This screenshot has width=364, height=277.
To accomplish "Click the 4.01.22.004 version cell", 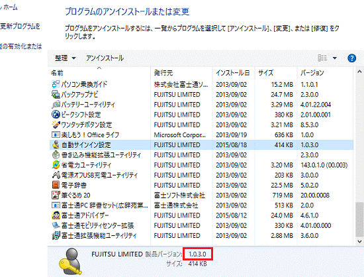I will point(316,105).
